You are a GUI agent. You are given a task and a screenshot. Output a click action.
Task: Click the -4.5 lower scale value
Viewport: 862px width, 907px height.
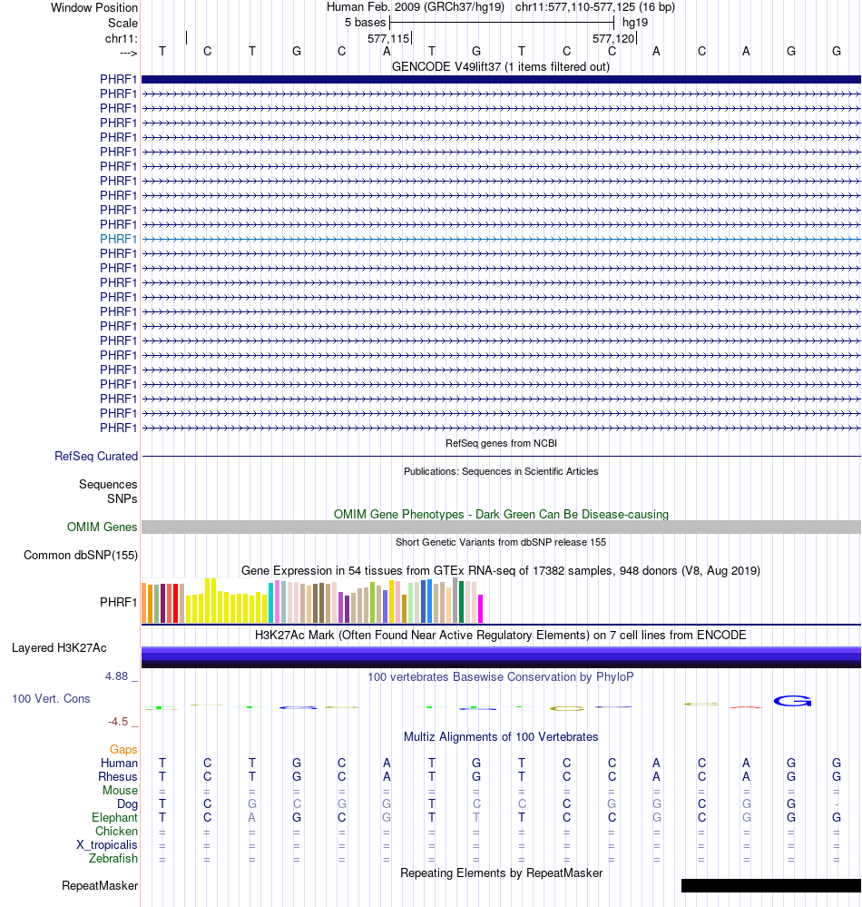[x=118, y=721]
